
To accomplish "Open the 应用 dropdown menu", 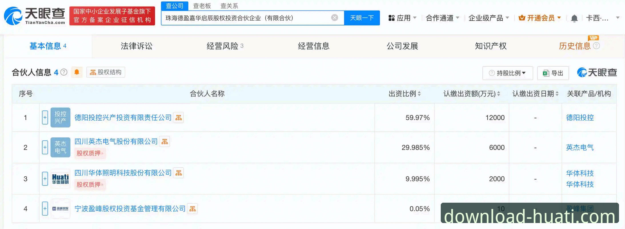I will click(x=402, y=18).
